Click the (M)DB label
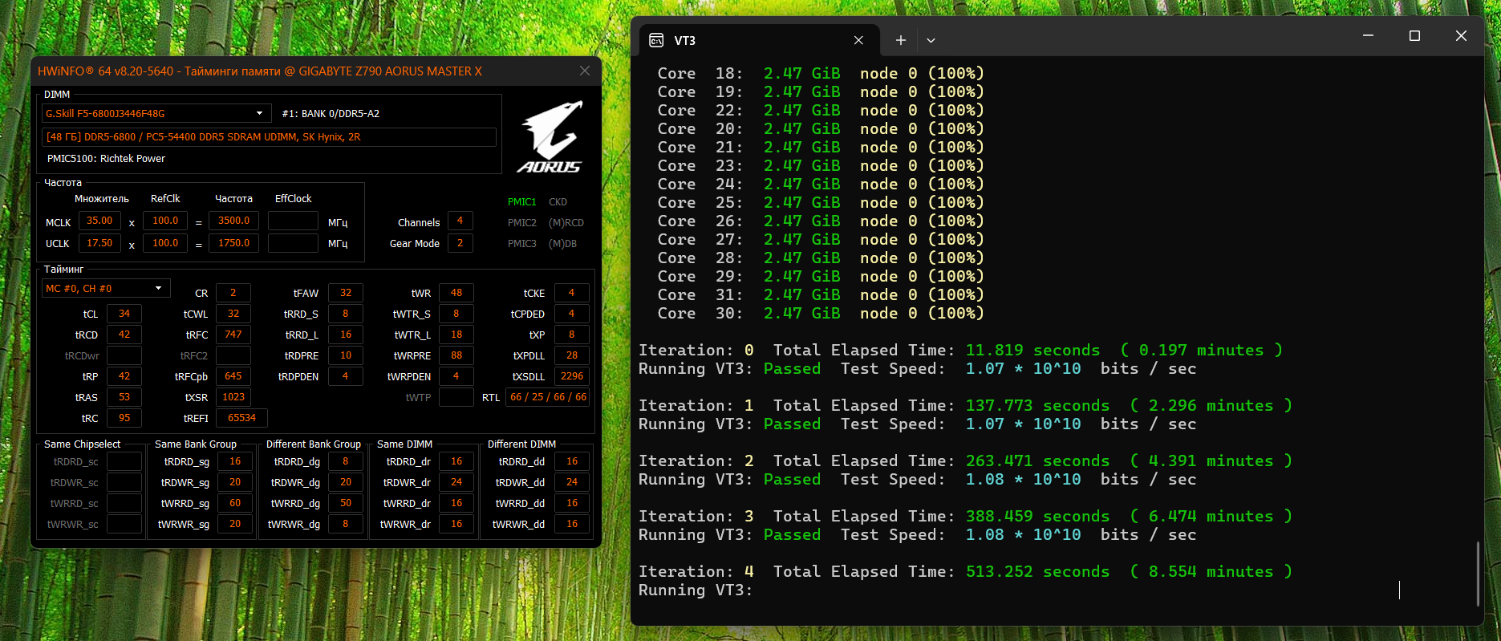 (562, 244)
